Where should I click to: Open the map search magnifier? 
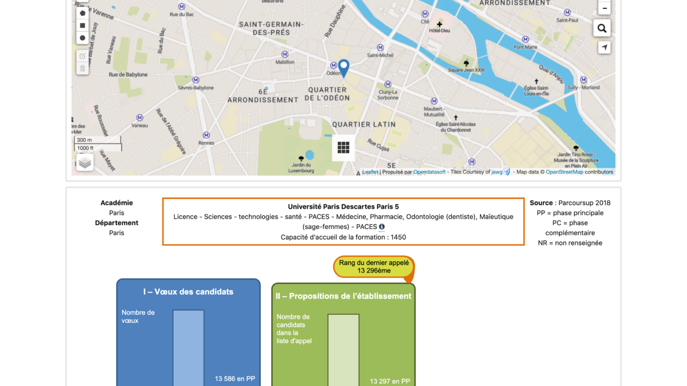point(602,28)
